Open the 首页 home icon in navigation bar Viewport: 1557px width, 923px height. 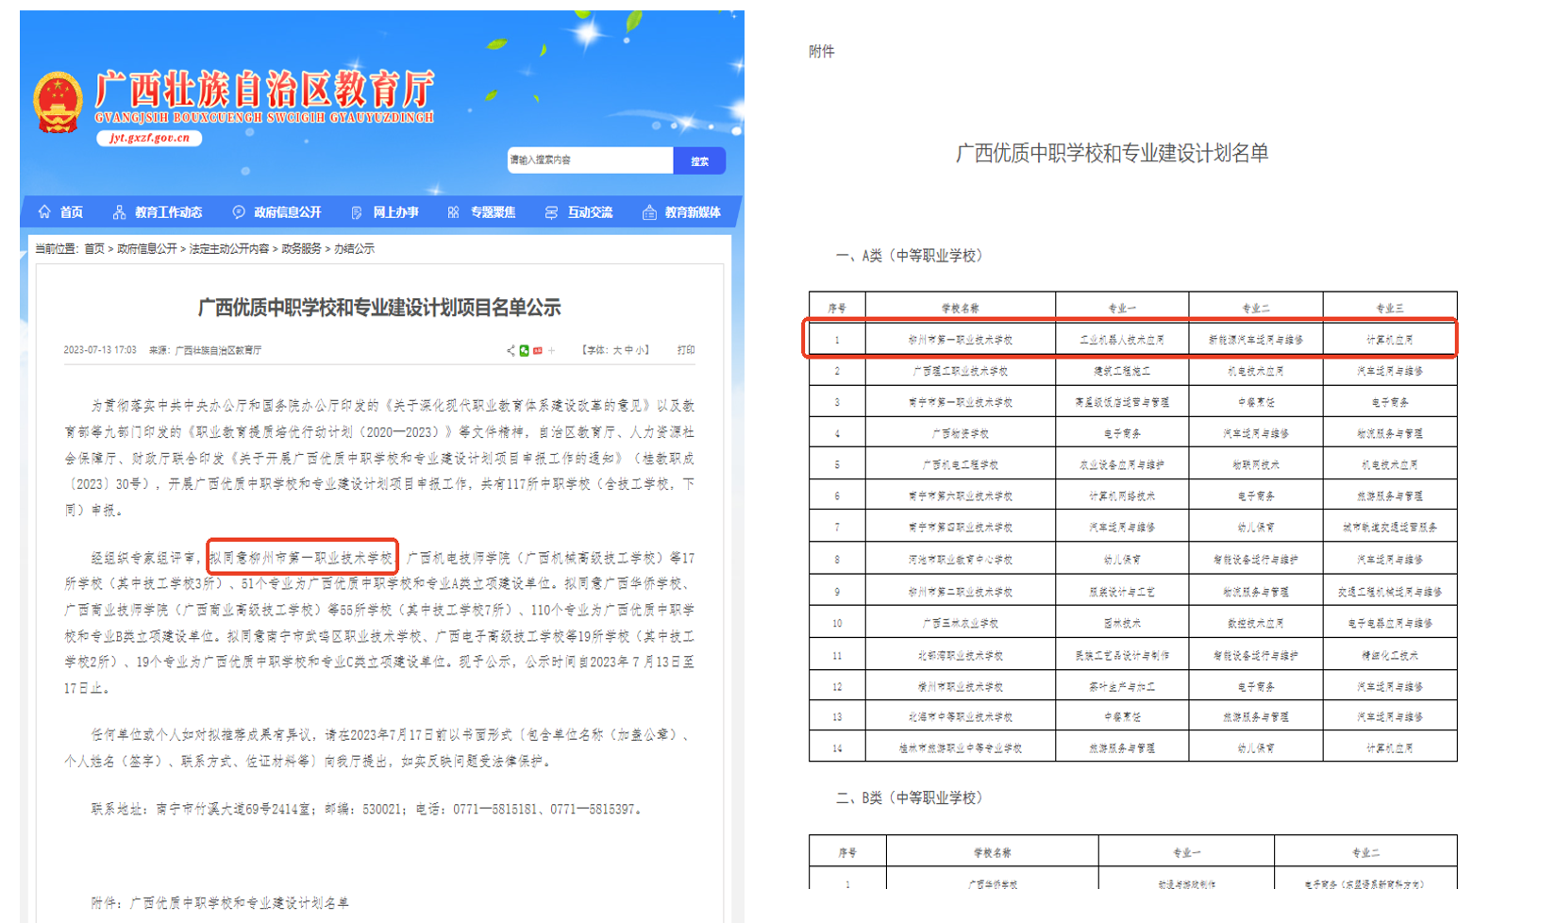coord(44,212)
